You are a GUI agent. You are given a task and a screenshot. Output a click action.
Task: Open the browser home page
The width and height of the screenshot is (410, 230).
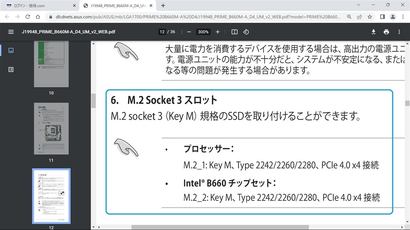click(38, 17)
